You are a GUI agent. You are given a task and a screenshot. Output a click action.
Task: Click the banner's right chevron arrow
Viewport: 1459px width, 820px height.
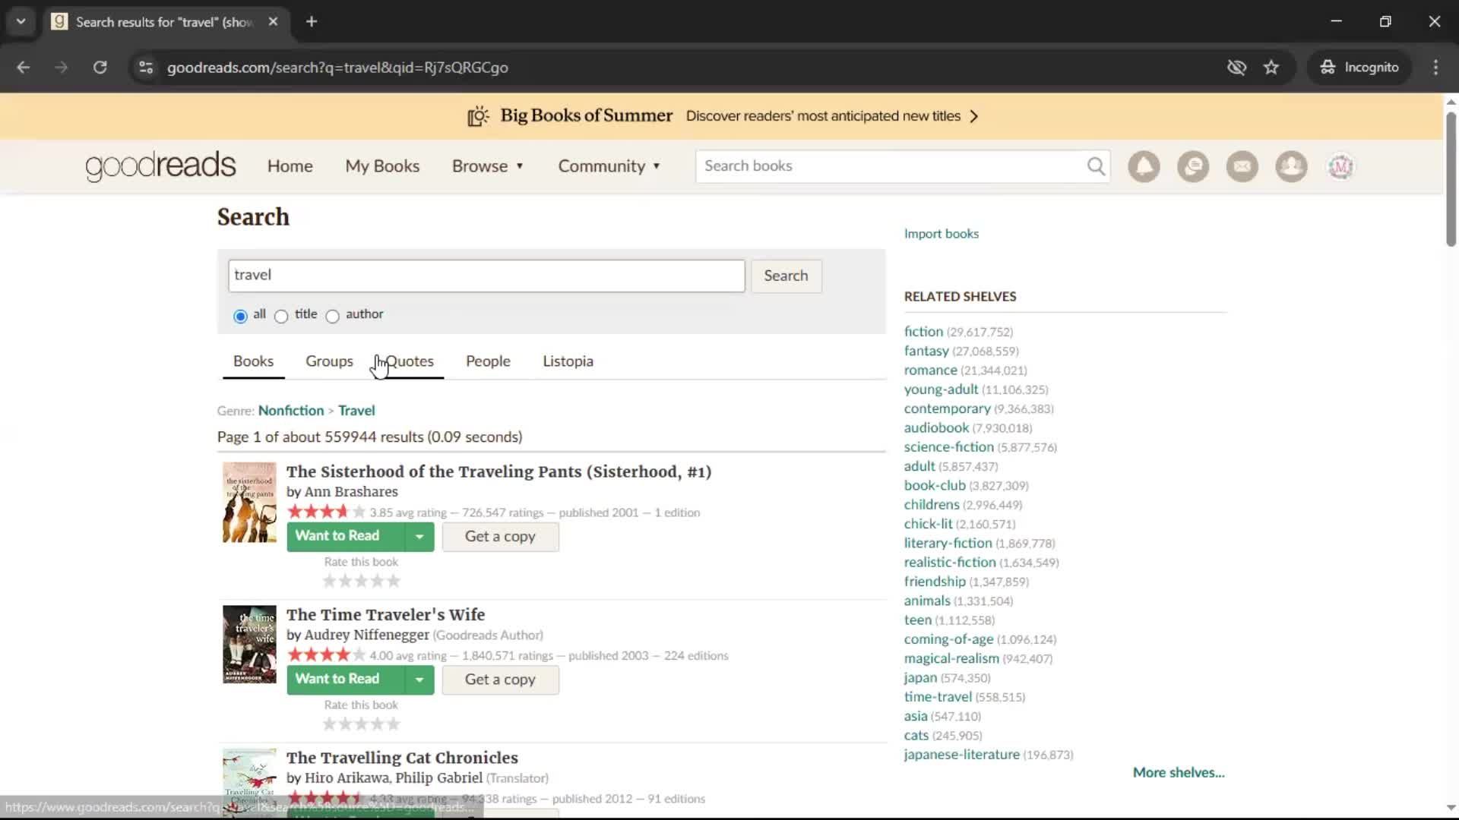[974, 116]
